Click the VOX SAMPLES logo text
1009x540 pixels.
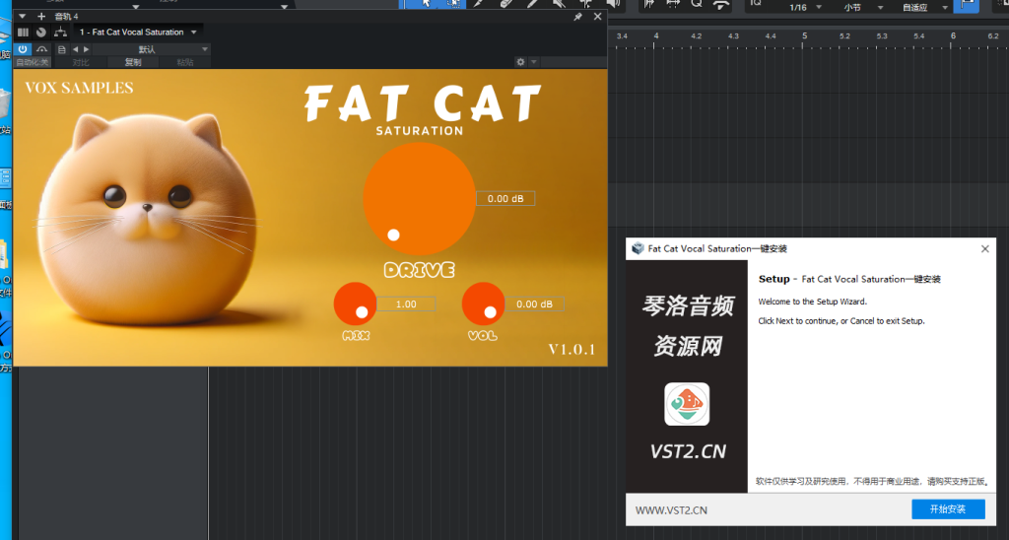(x=79, y=88)
